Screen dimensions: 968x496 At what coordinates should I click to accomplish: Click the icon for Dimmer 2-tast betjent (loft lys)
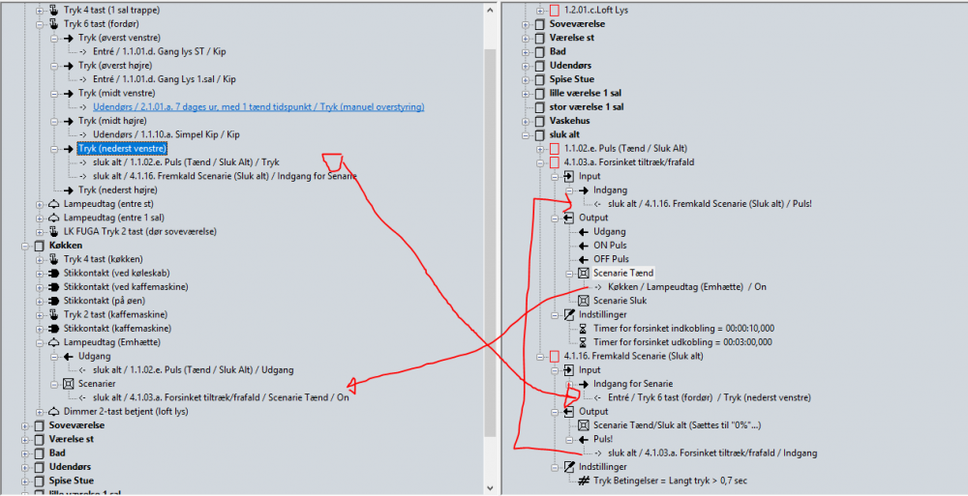pos(54,412)
